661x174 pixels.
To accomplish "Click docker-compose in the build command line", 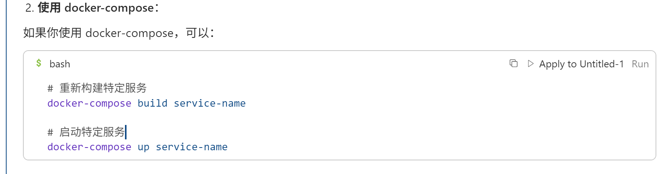I will pos(89,103).
